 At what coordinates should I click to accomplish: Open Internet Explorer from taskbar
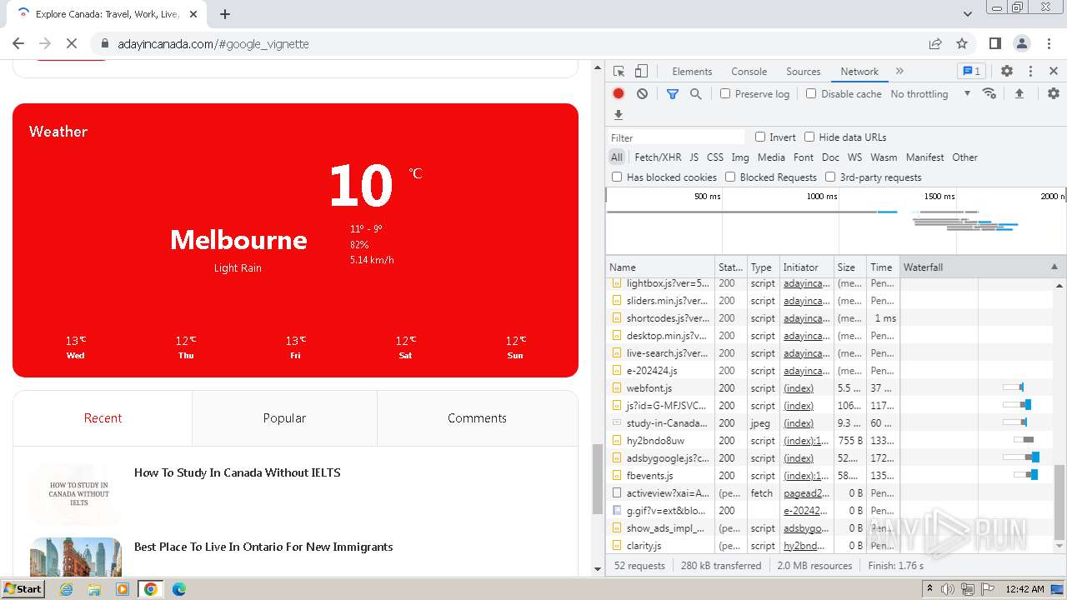pos(67,589)
